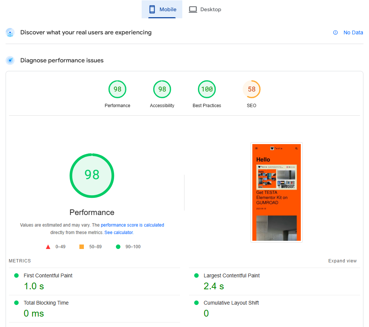
Task: Open the No Data link
Action: (353, 32)
